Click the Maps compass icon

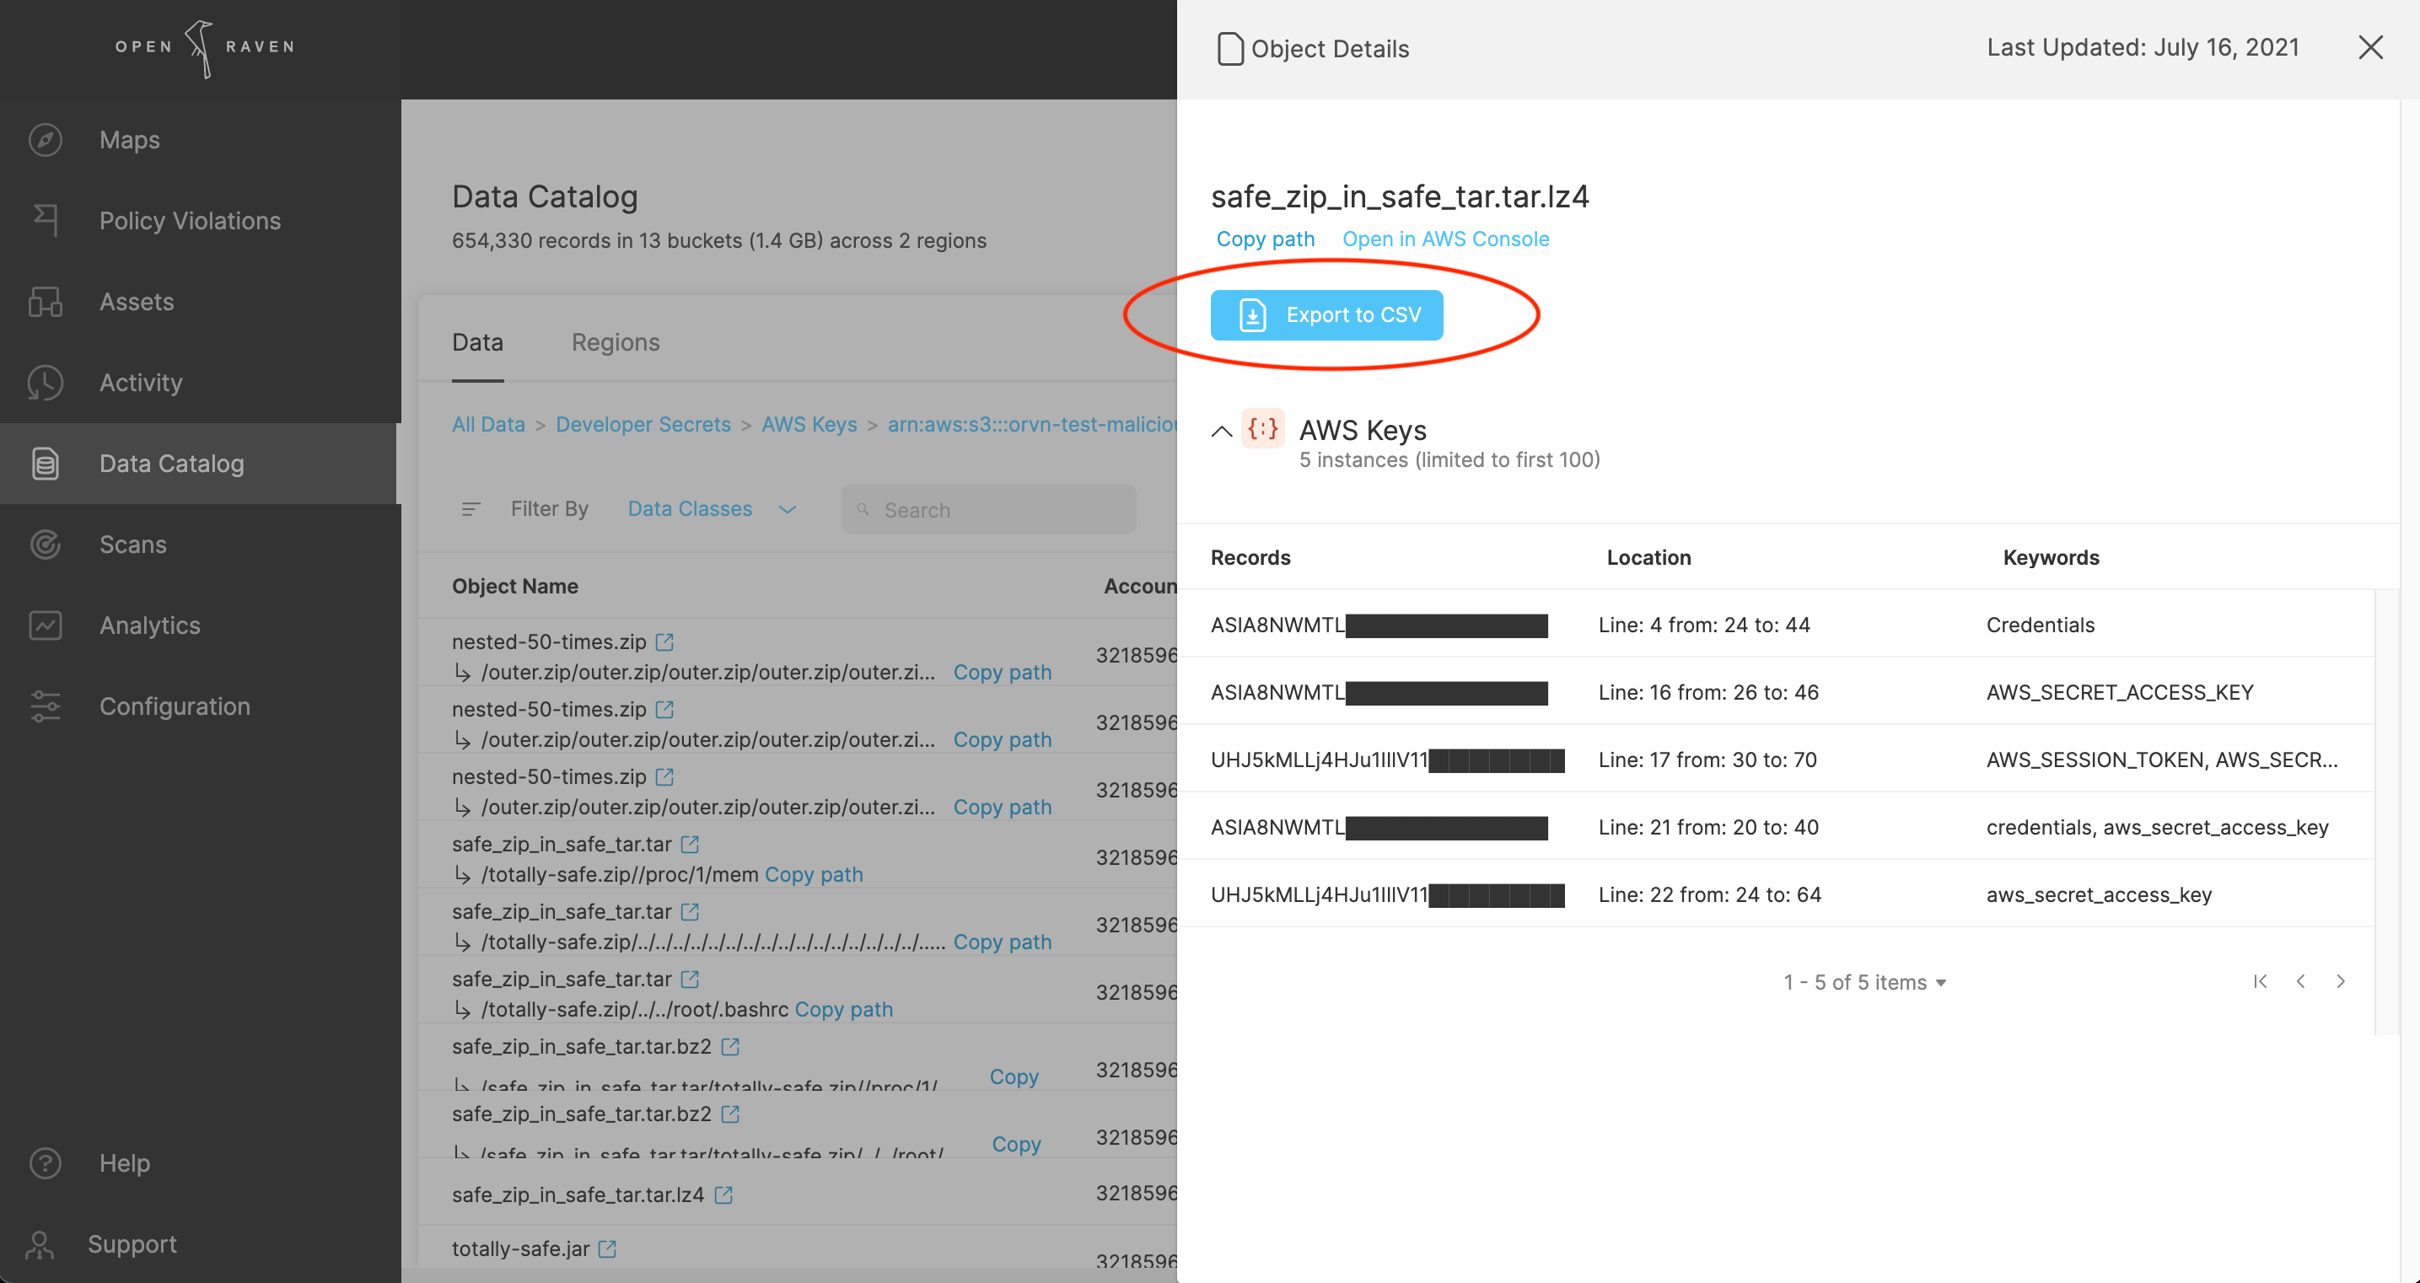pos(45,140)
